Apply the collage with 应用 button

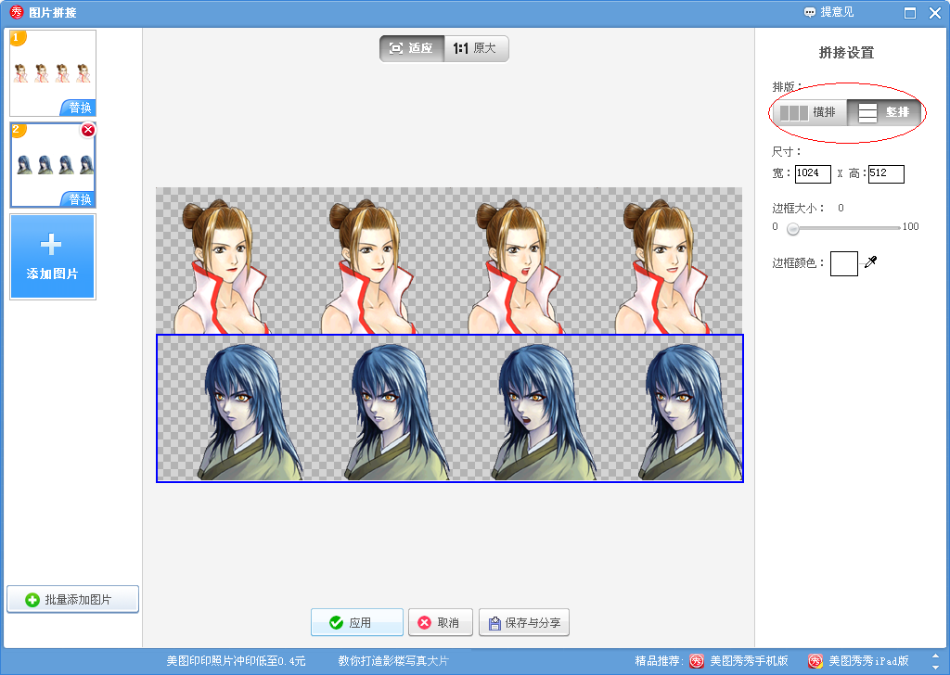pos(357,622)
